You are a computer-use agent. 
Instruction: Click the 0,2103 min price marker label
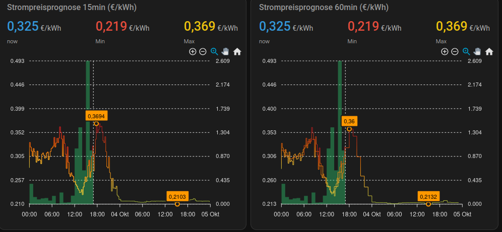coord(177,197)
